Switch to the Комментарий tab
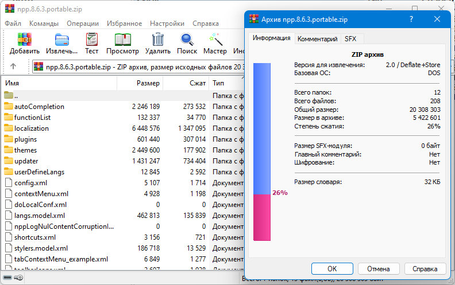The height and width of the screenshot is (285, 455). [318, 39]
